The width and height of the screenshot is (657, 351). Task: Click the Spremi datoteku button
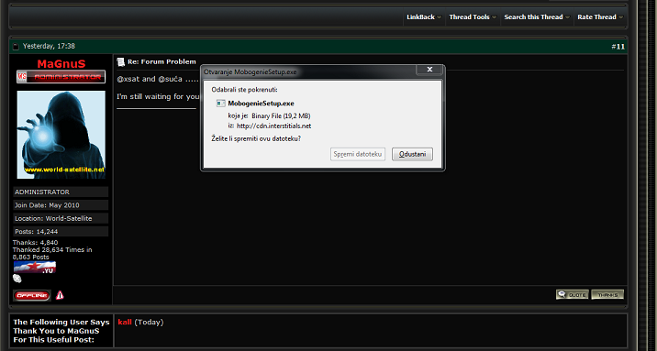[358, 154]
